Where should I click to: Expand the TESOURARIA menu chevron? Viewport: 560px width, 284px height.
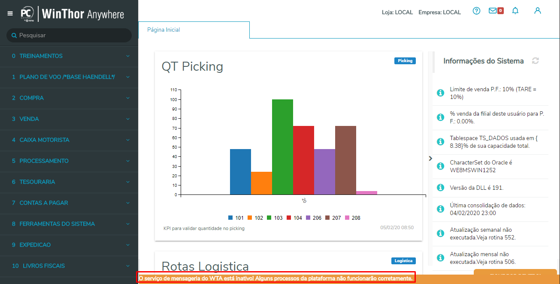[128, 182]
